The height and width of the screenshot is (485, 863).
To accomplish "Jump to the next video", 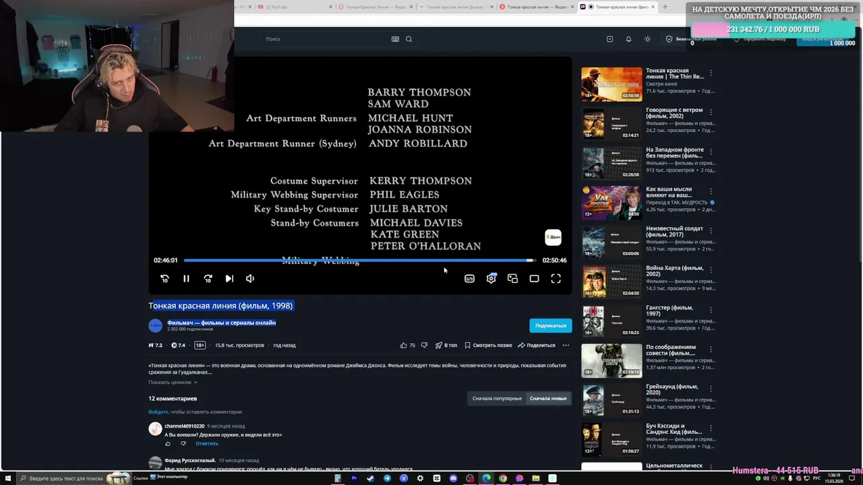I will (x=229, y=278).
